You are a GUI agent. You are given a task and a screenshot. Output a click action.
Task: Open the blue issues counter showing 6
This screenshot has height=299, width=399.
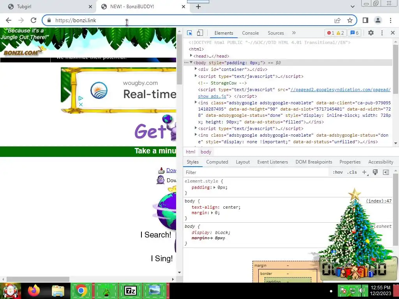click(355, 33)
